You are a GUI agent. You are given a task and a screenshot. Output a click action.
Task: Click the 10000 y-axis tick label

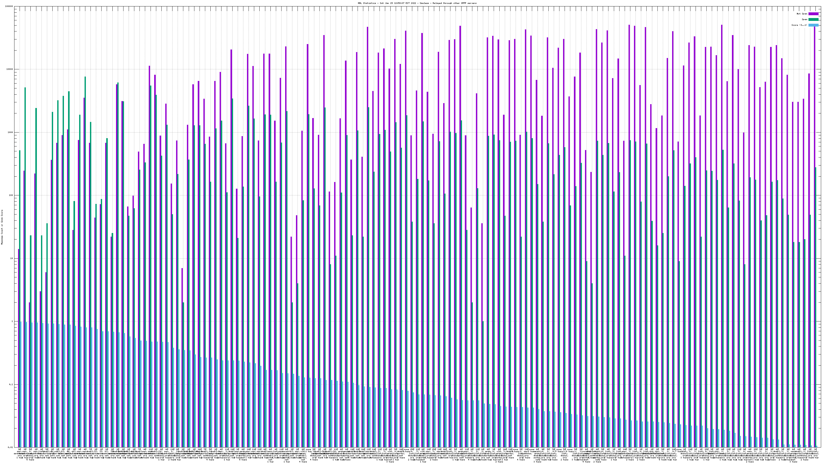10,70
